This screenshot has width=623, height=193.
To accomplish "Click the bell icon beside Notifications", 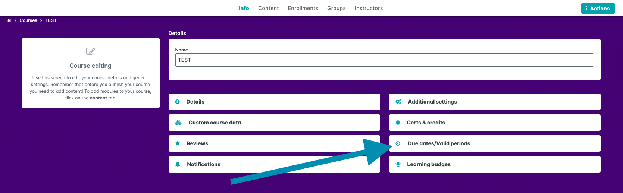I will (178, 164).
